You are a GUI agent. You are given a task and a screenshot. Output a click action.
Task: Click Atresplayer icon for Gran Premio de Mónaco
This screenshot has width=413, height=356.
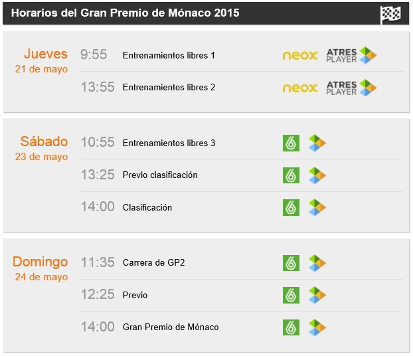tap(317, 327)
